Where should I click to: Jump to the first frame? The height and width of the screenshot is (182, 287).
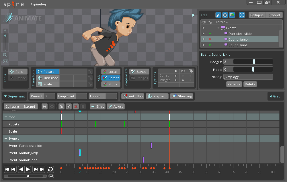tap(7, 169)
